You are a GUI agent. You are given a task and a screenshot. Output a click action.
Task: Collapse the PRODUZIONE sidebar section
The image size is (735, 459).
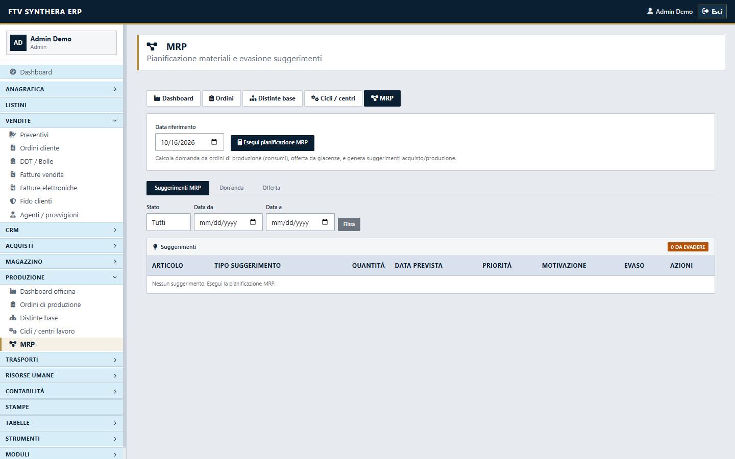click(x=61, y=277)
